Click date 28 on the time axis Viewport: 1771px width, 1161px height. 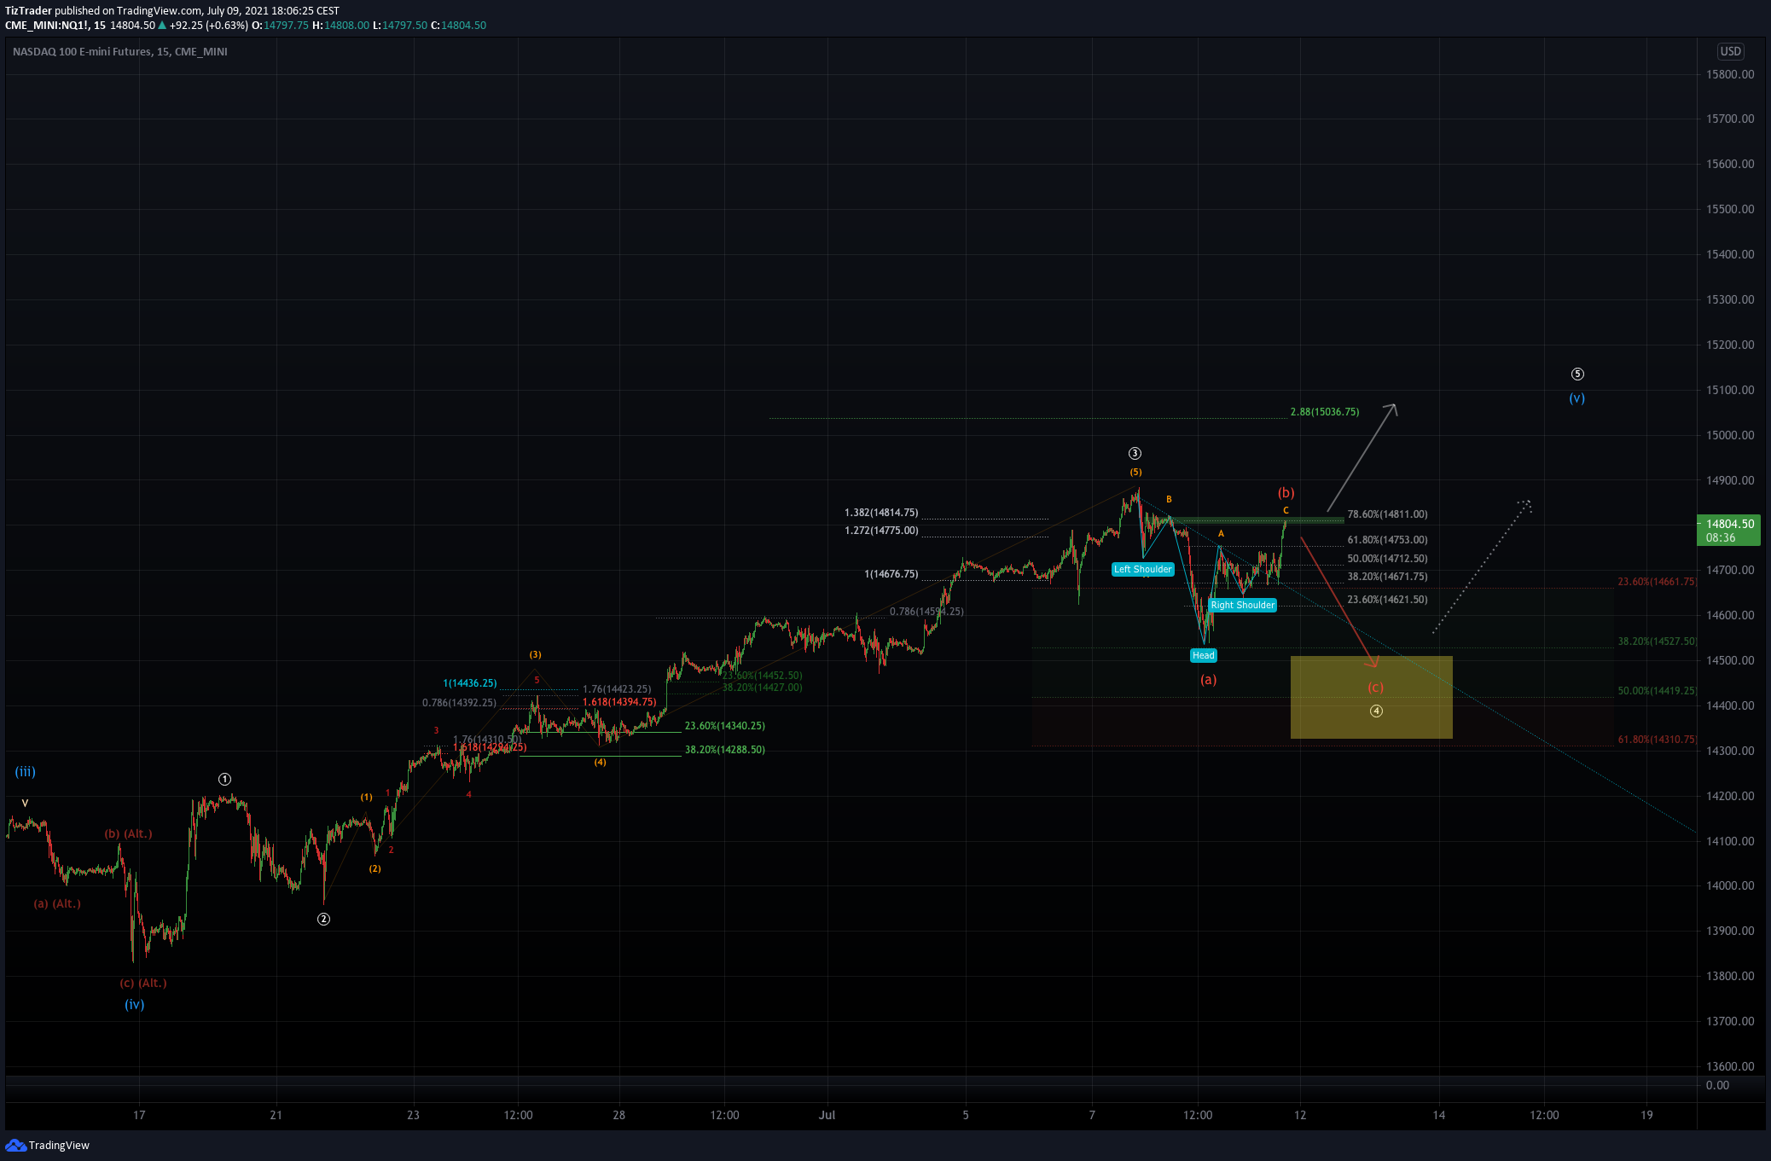click(618, 1115)
